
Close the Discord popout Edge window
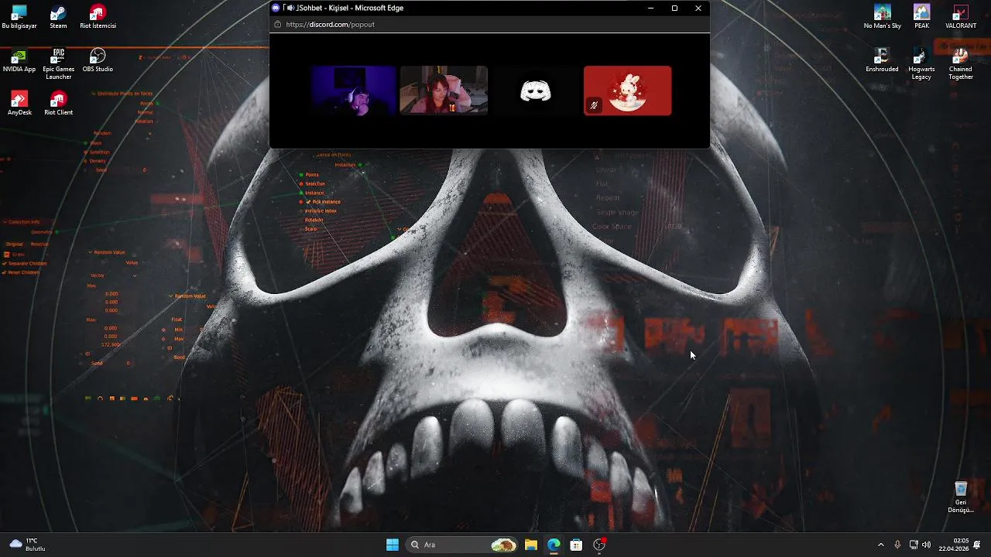(698, 8)
